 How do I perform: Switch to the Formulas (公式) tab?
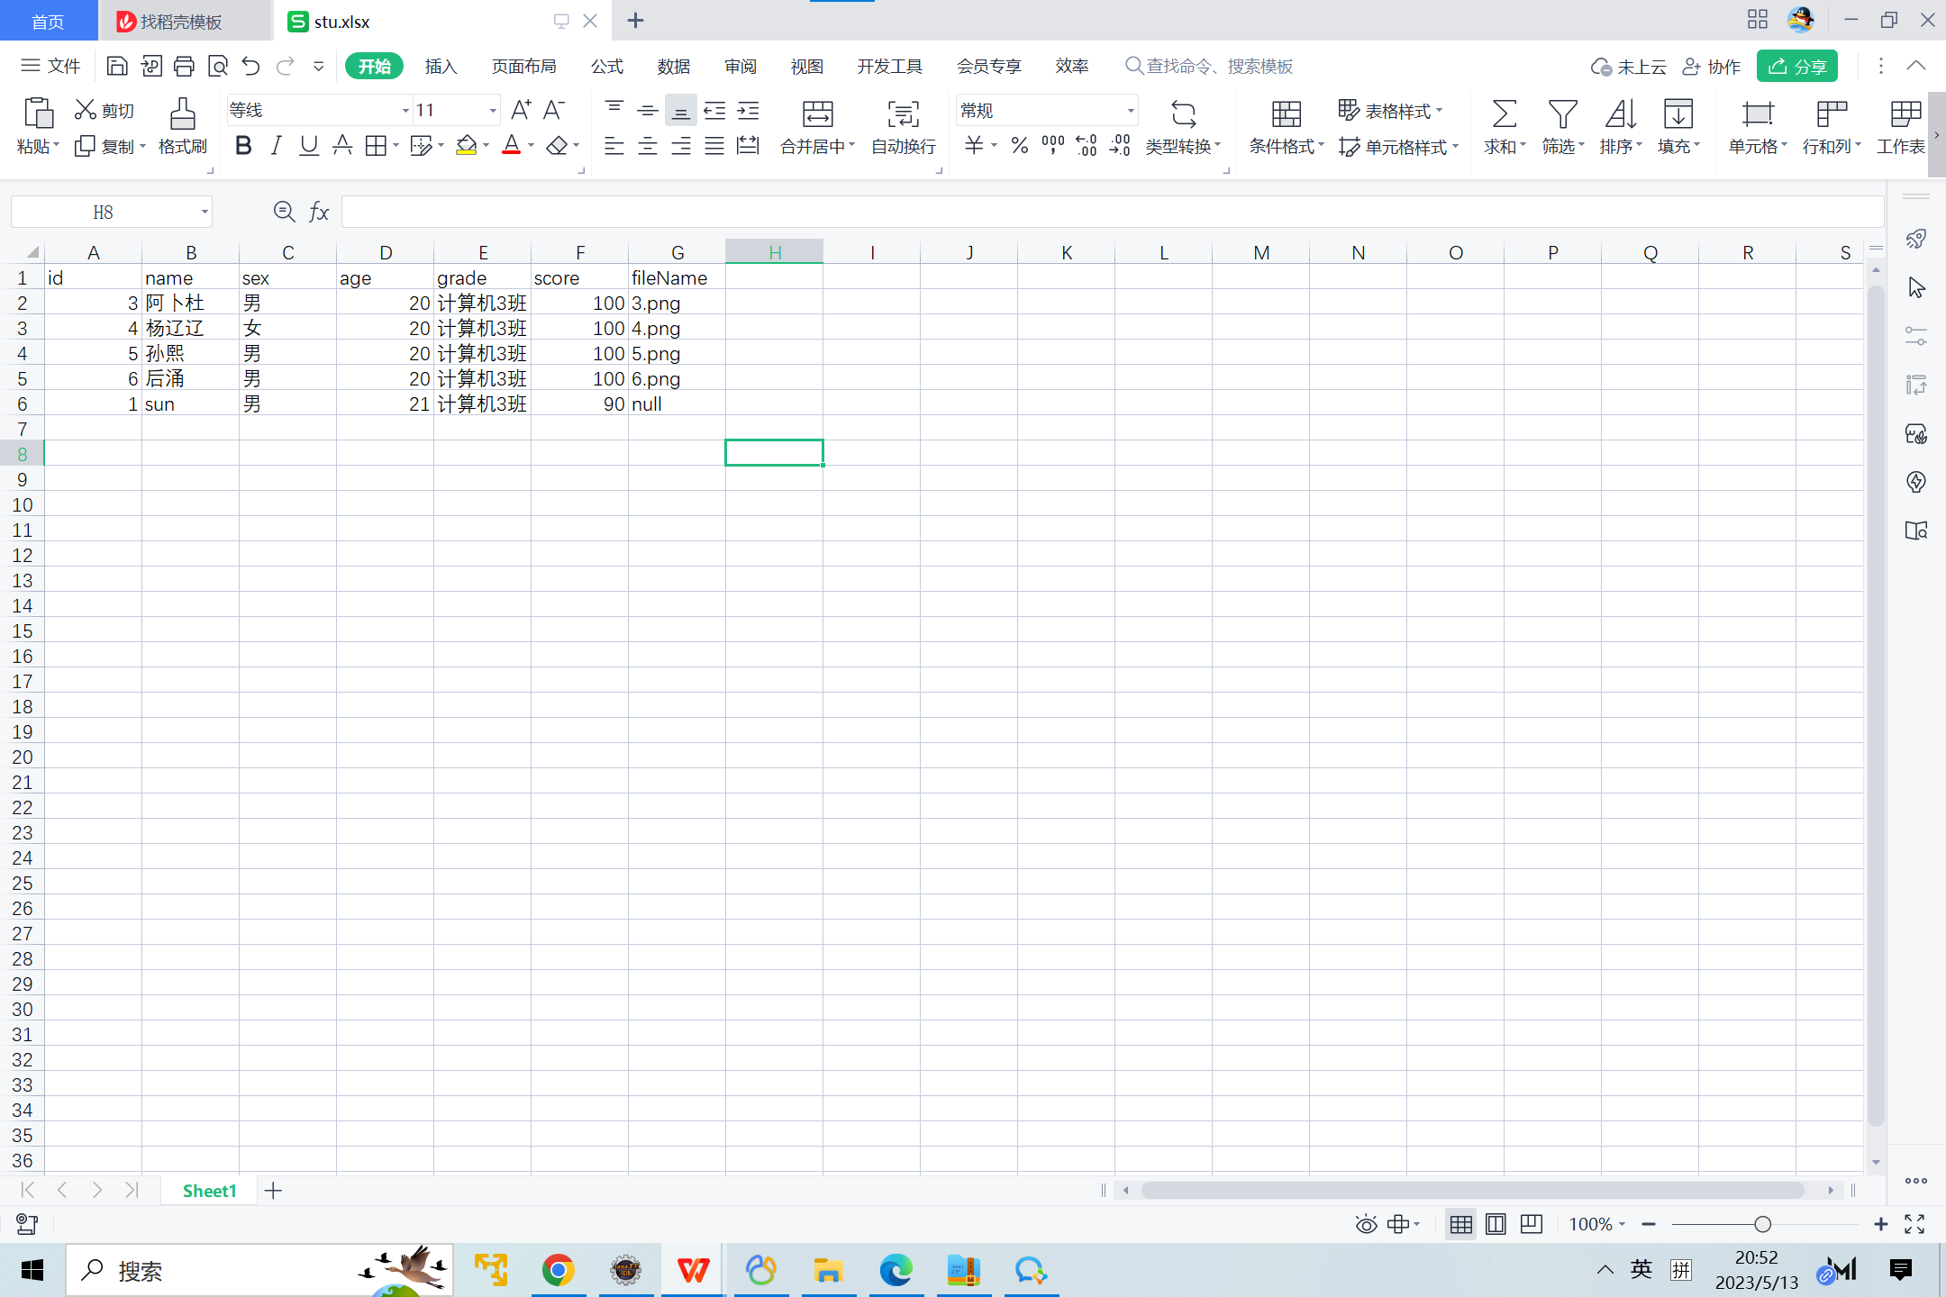606,67
